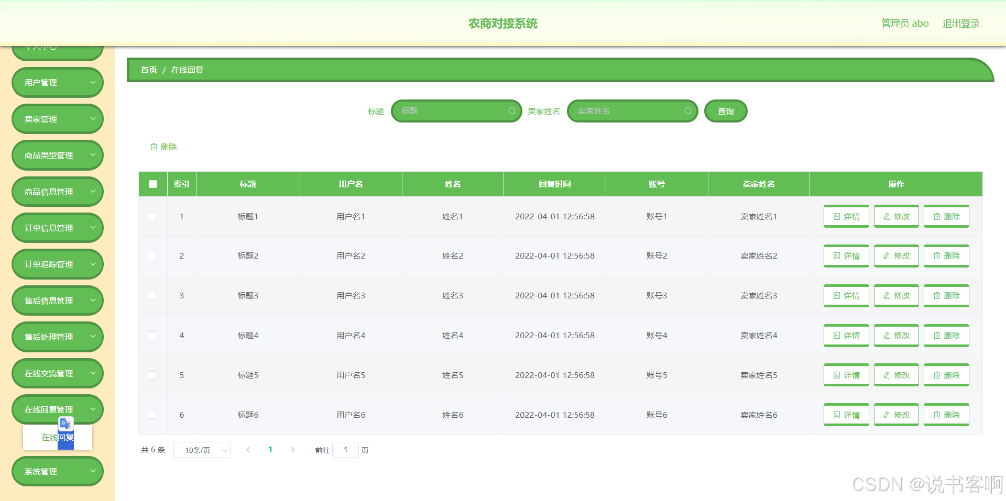Screen dimensions: 1006x501
Task: Open 详情 for row 标题1
Action: [x=846, y=216]
